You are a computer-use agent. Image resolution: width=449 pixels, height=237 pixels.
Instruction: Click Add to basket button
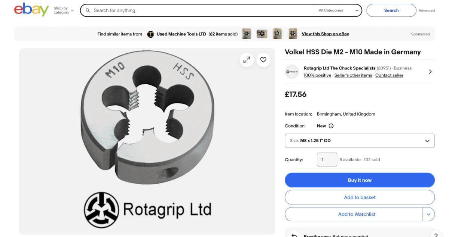click(360, 197)
